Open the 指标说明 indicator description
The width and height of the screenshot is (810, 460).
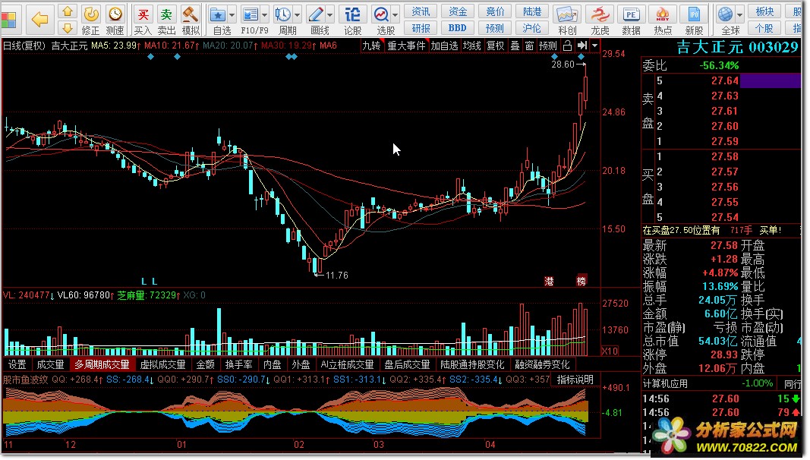coord(575,380)
